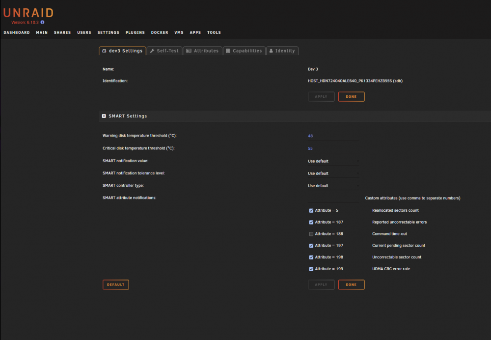Viewport: 491px width, 340px height.
Task: Switch to the Capabilities tab
Action: (x=244, y=51)
